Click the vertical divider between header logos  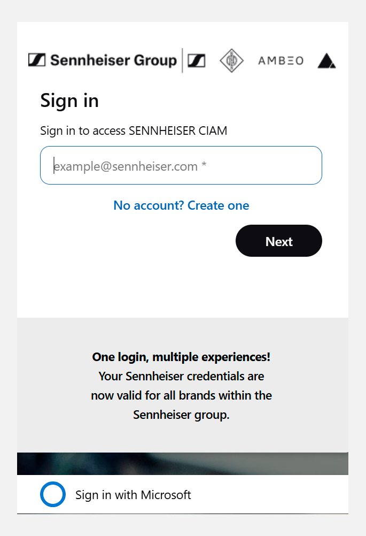click(183, 60)
